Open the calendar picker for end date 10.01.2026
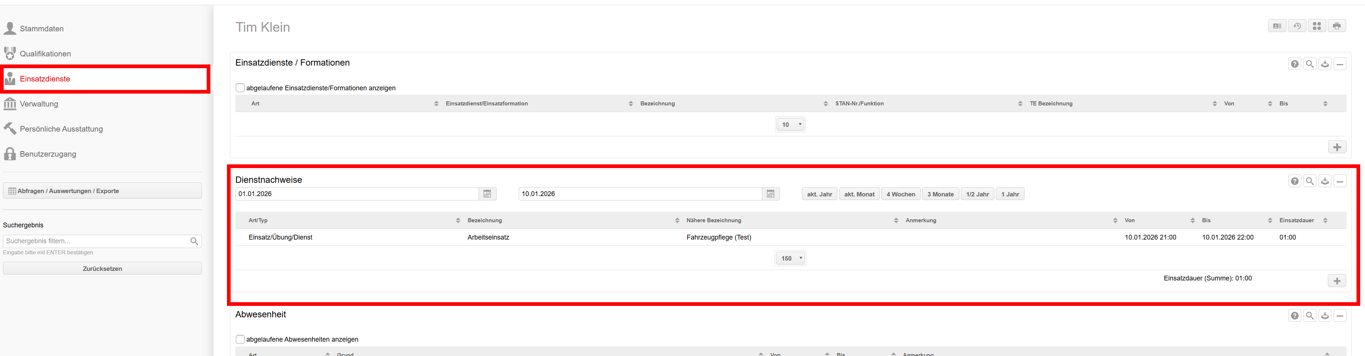Viewport: 1365px width, 356px height. [770, 194]
